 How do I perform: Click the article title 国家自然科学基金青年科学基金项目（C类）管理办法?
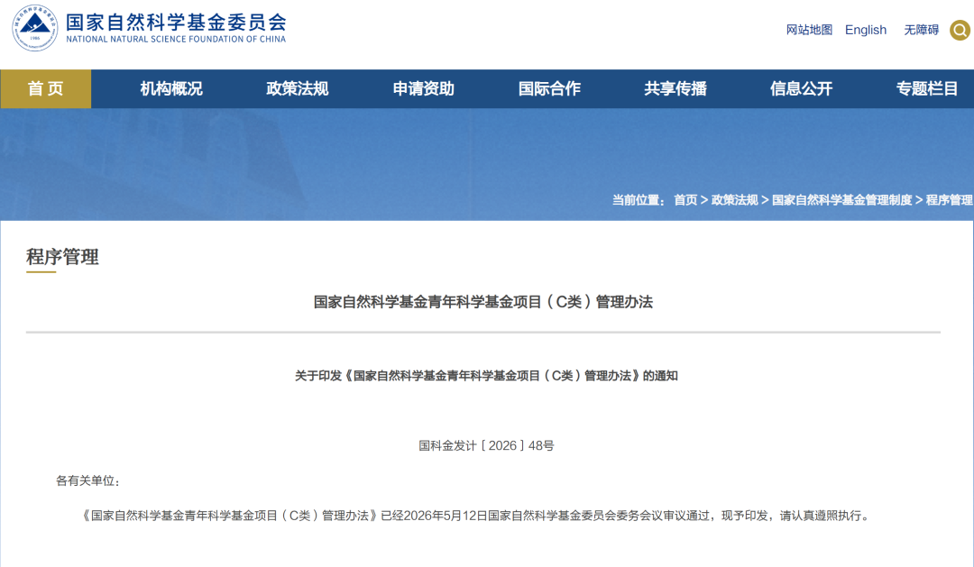[482, 302]
